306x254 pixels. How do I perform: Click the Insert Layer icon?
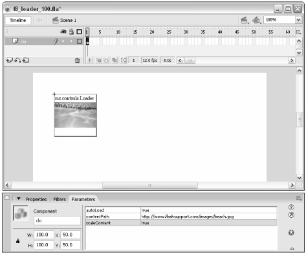coord(9,60)
